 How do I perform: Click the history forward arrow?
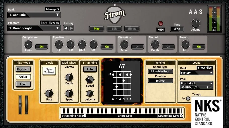click(x=72, y=28)
